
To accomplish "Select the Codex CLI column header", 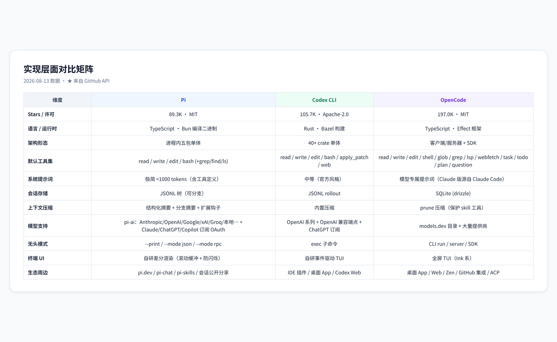I will [x=324, y=100].
